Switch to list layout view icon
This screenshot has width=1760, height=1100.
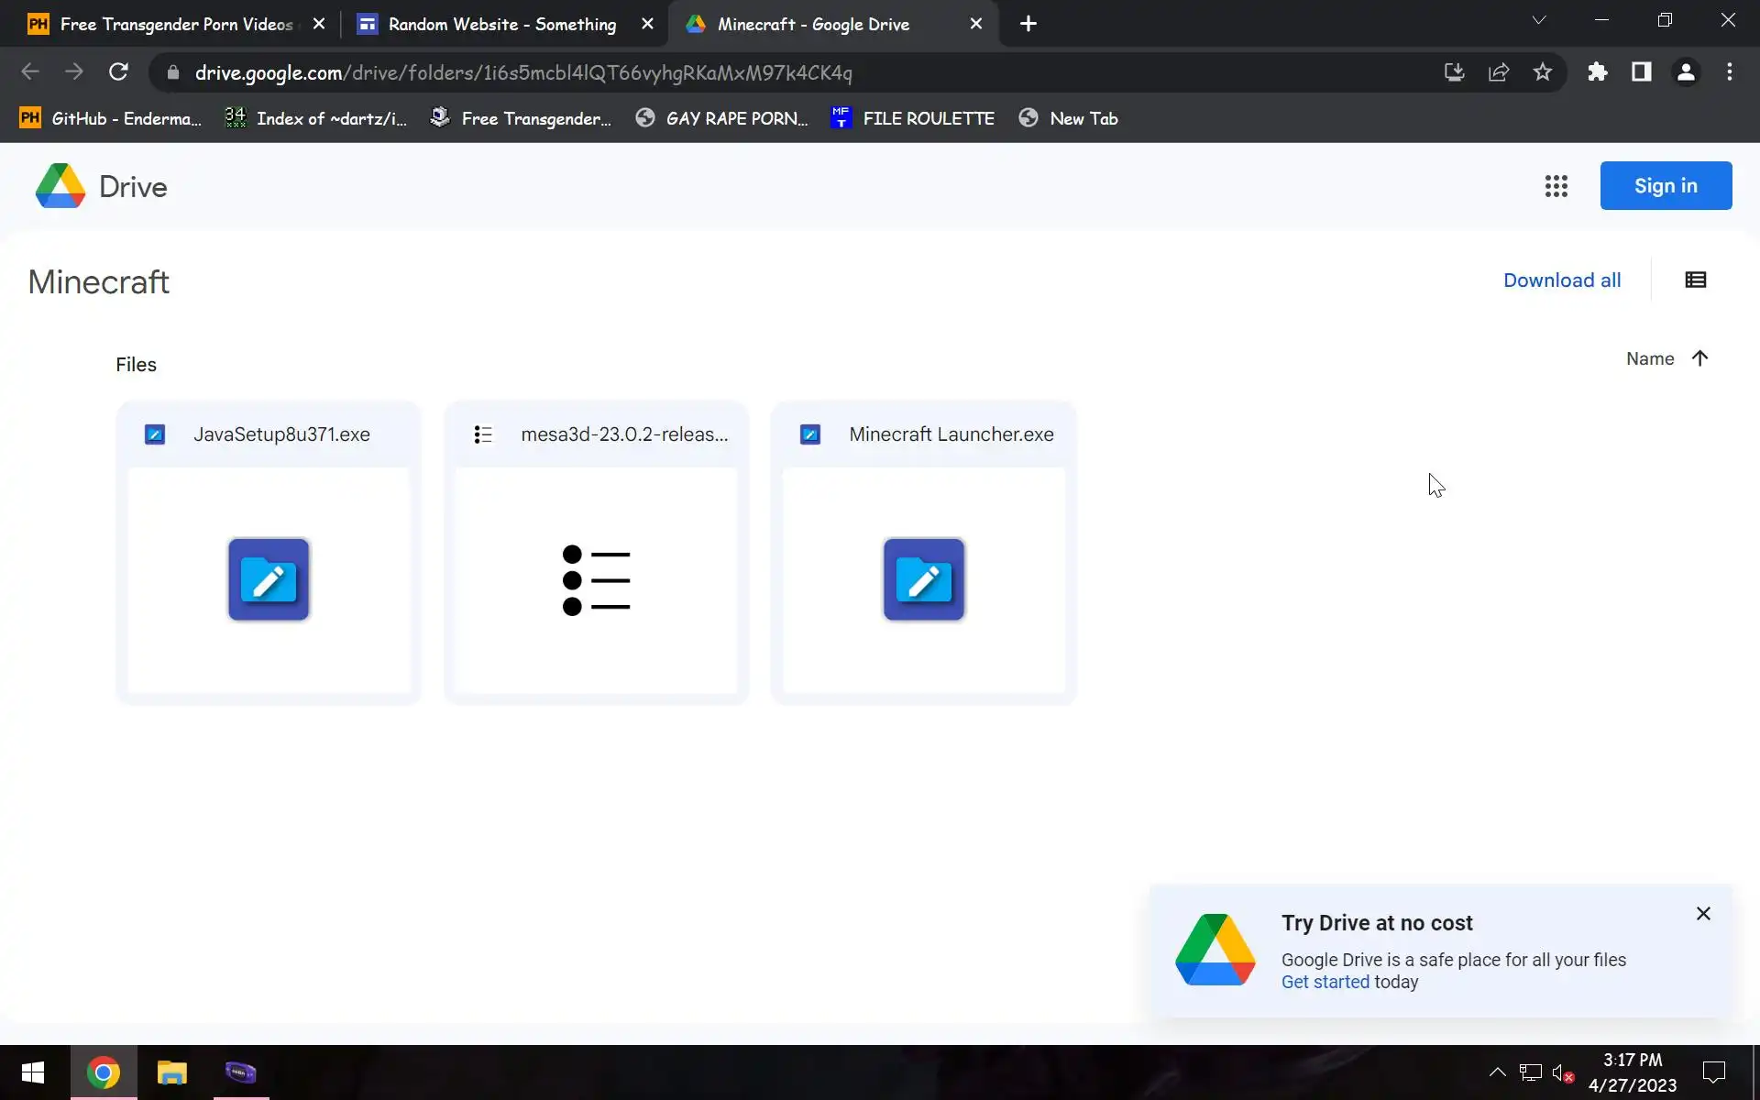(x=1695, y=280)
